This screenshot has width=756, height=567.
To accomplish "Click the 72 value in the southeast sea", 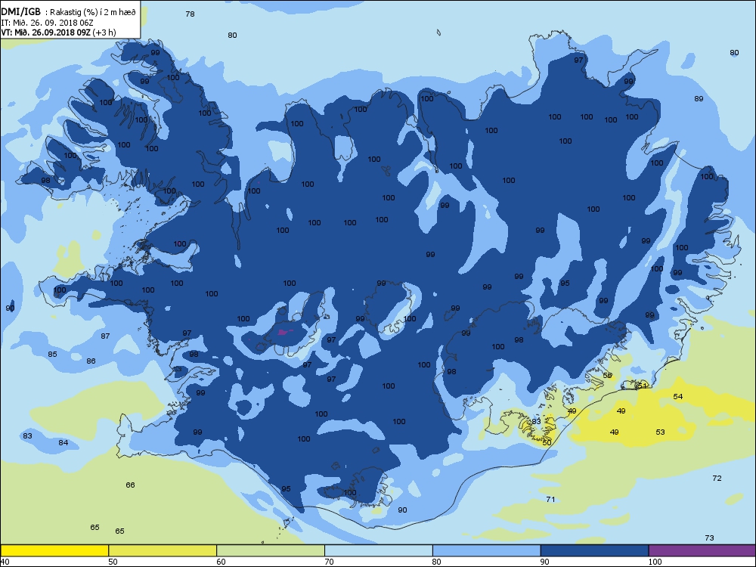I will (x=717, y=478).
